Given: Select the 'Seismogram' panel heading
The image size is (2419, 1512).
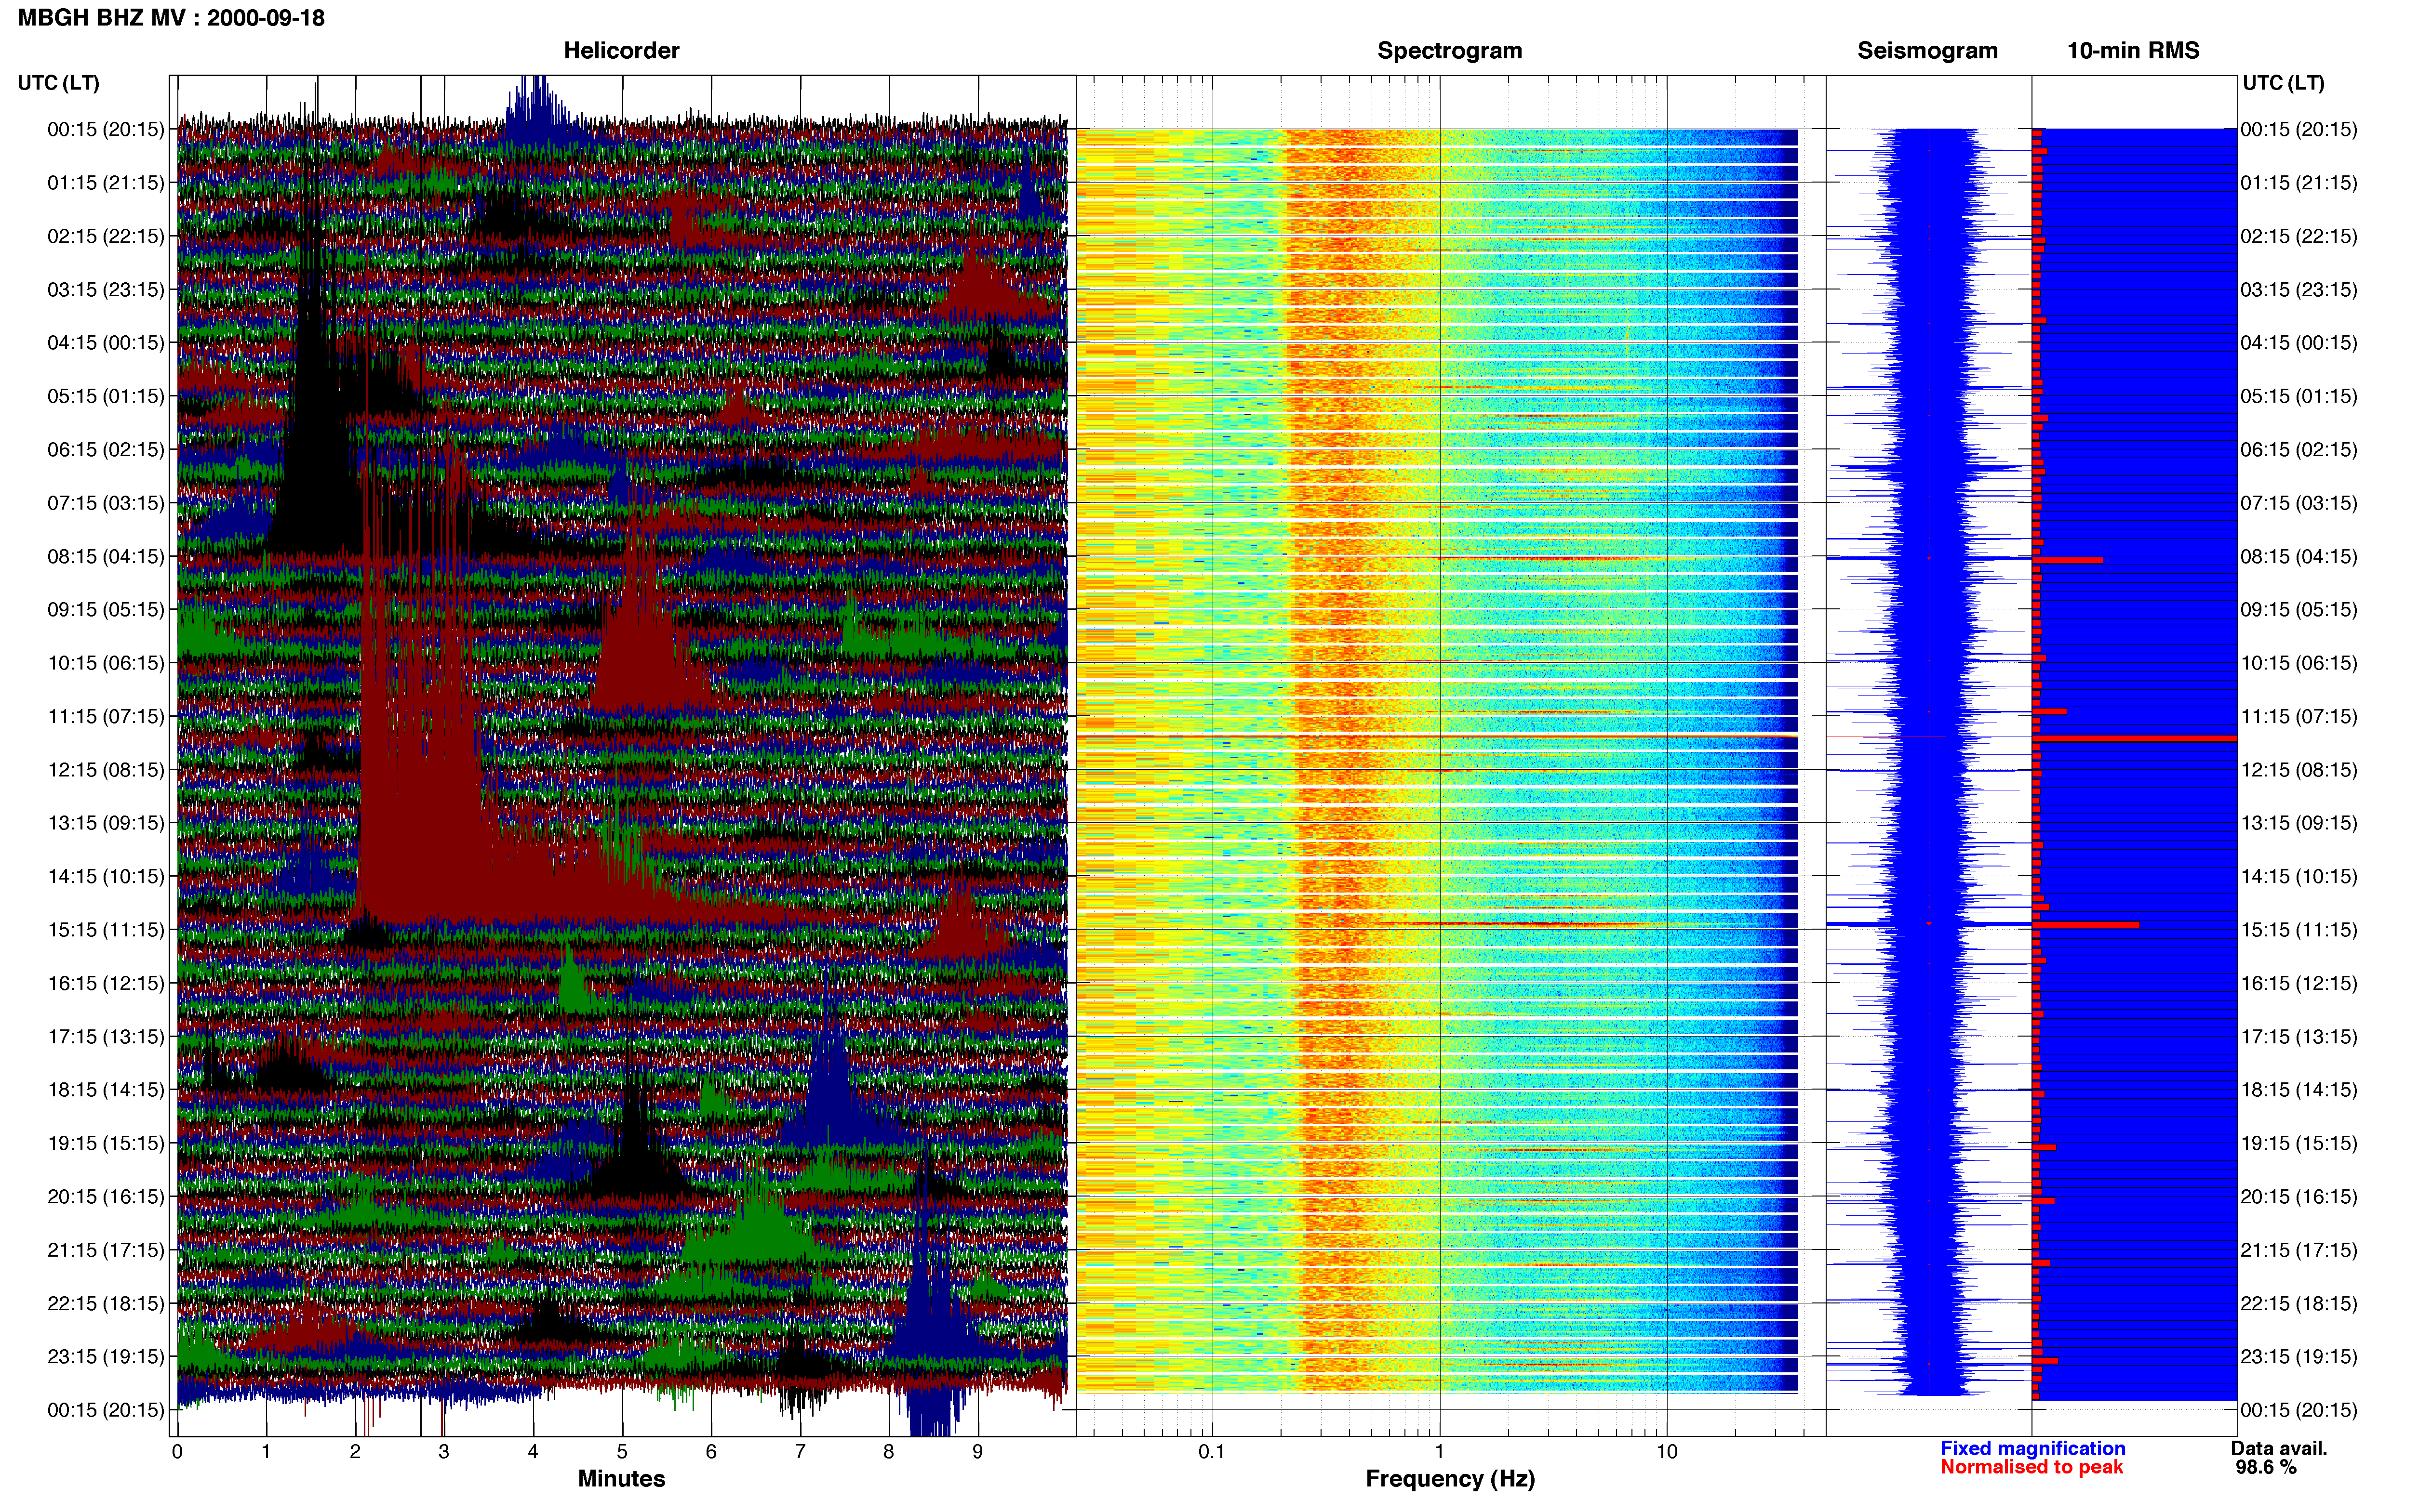Looking at the screenshot, I should point(1927,50).
